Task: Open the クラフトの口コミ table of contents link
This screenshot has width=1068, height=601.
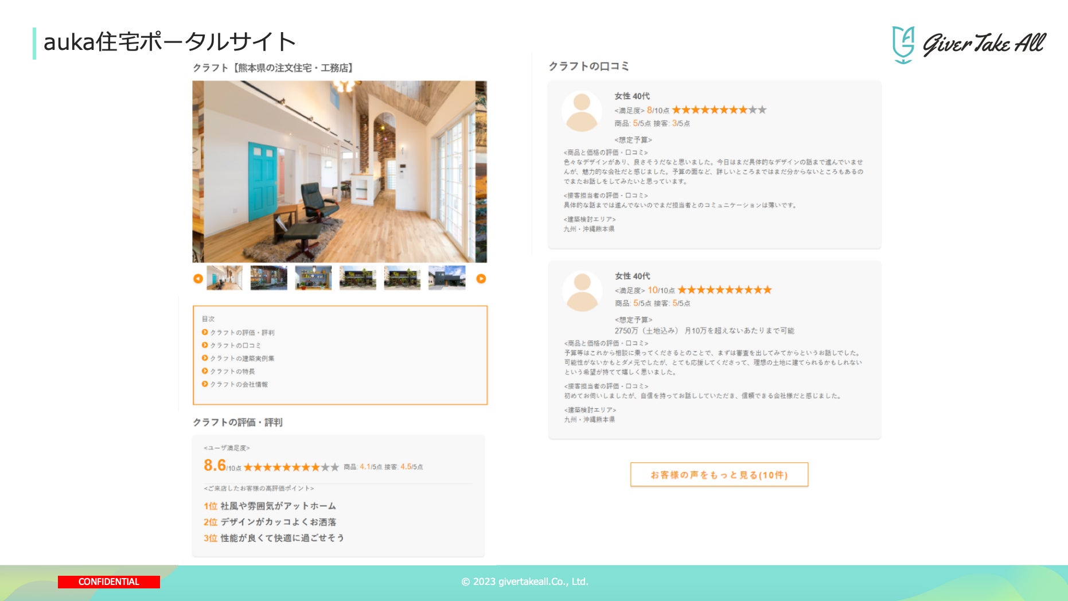Action: [235, 345]
